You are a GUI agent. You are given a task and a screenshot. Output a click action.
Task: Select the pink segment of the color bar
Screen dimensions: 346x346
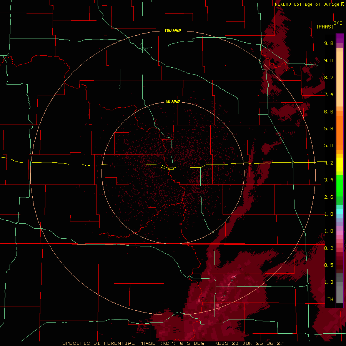(x=339, y=233)
